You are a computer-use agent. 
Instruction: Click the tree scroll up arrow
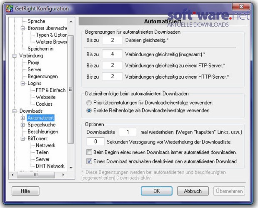click(x=71, y=22)
